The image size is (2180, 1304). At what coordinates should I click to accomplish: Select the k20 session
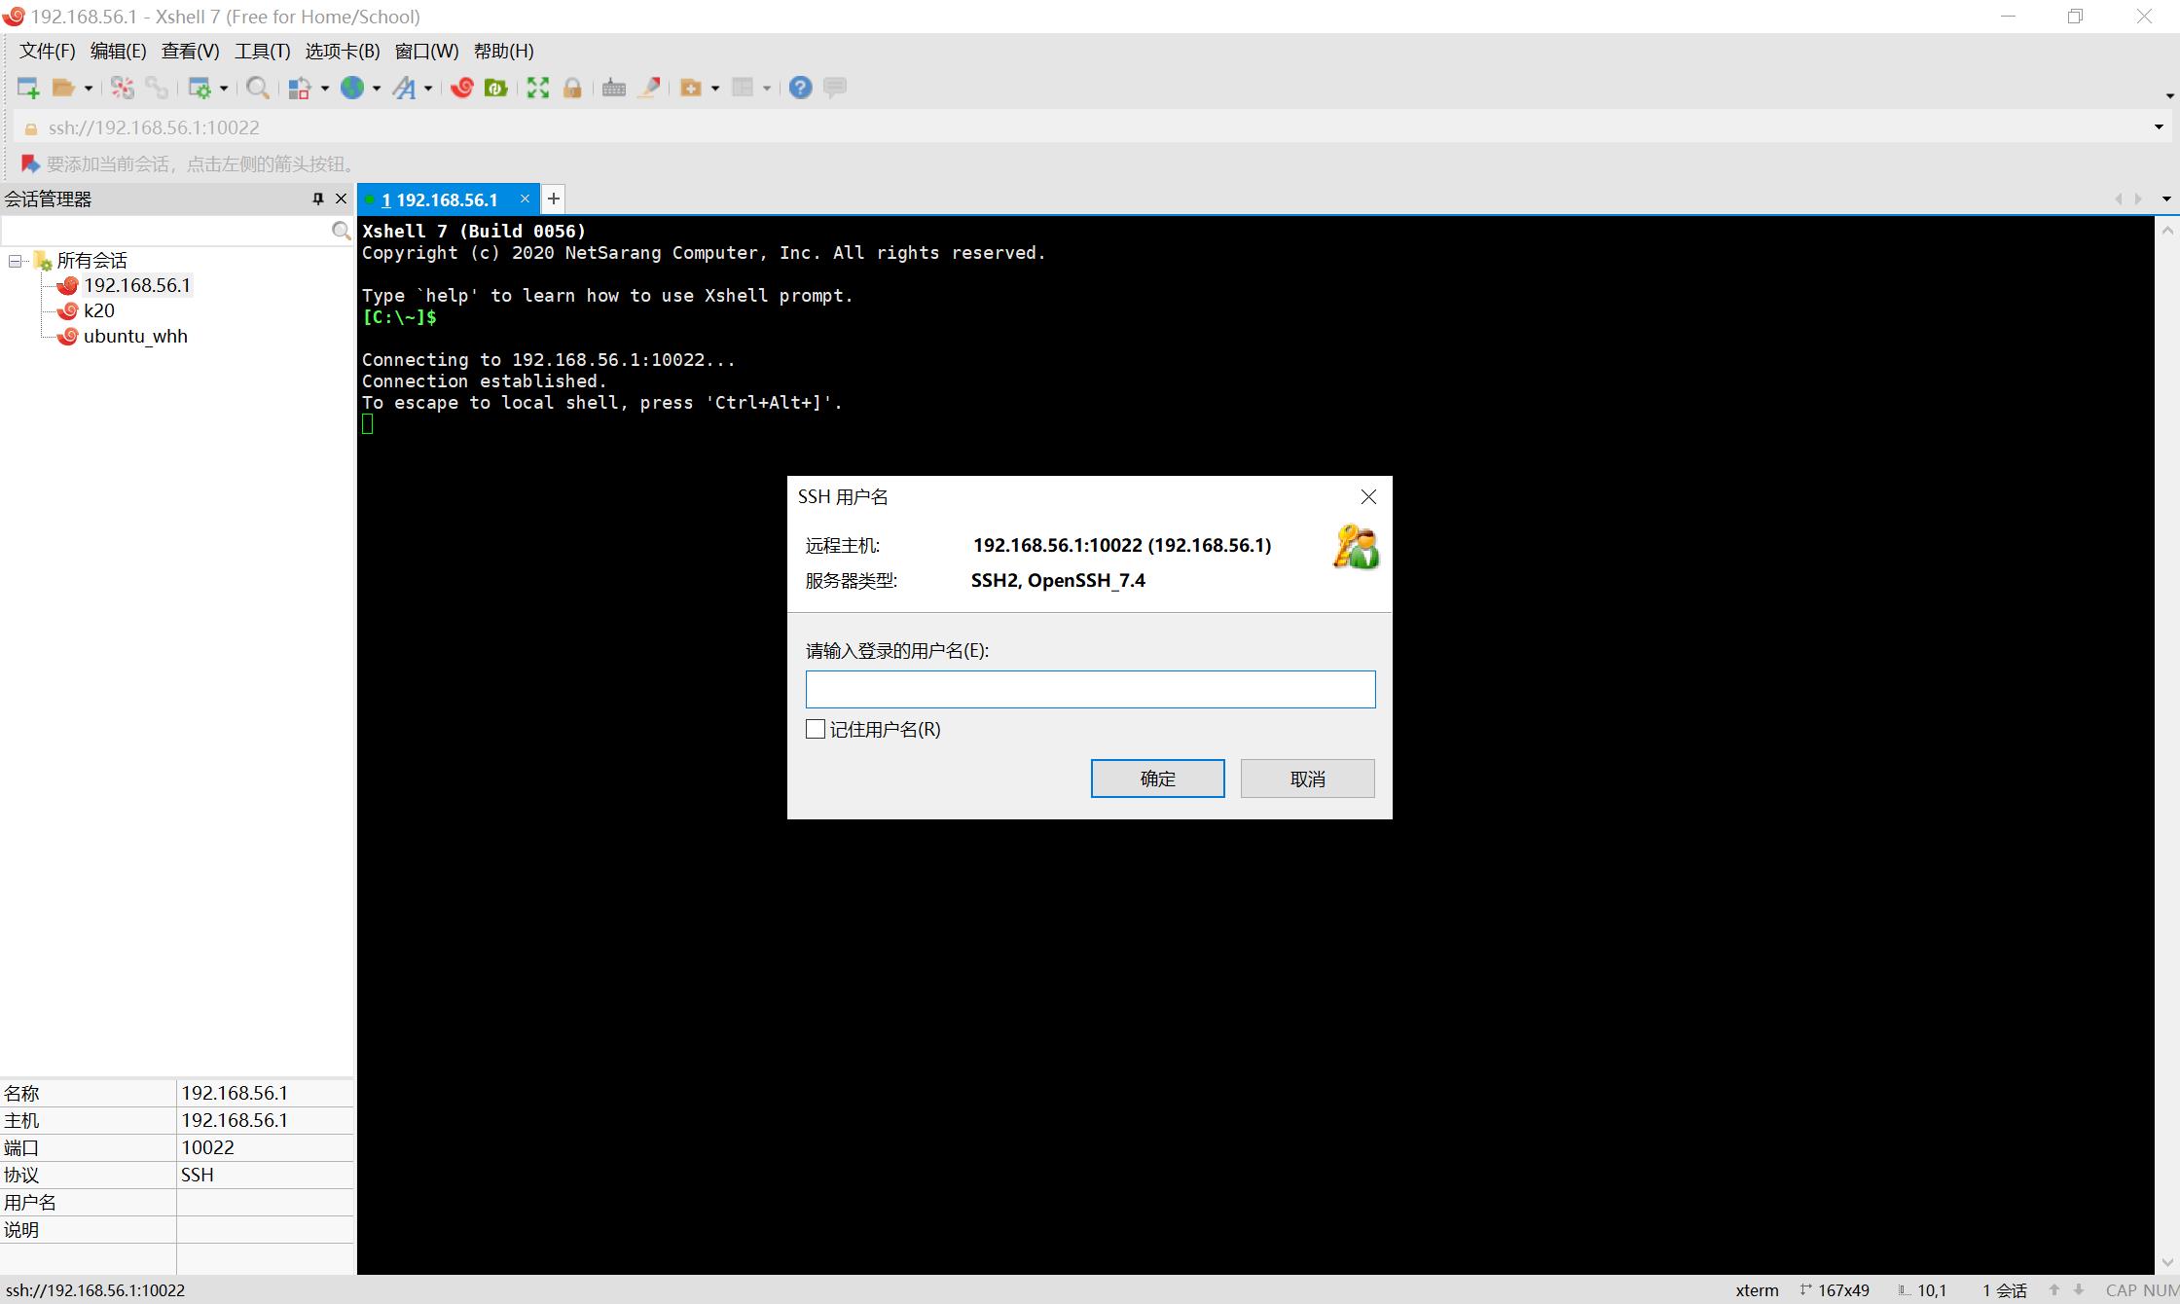click(98, 310)
